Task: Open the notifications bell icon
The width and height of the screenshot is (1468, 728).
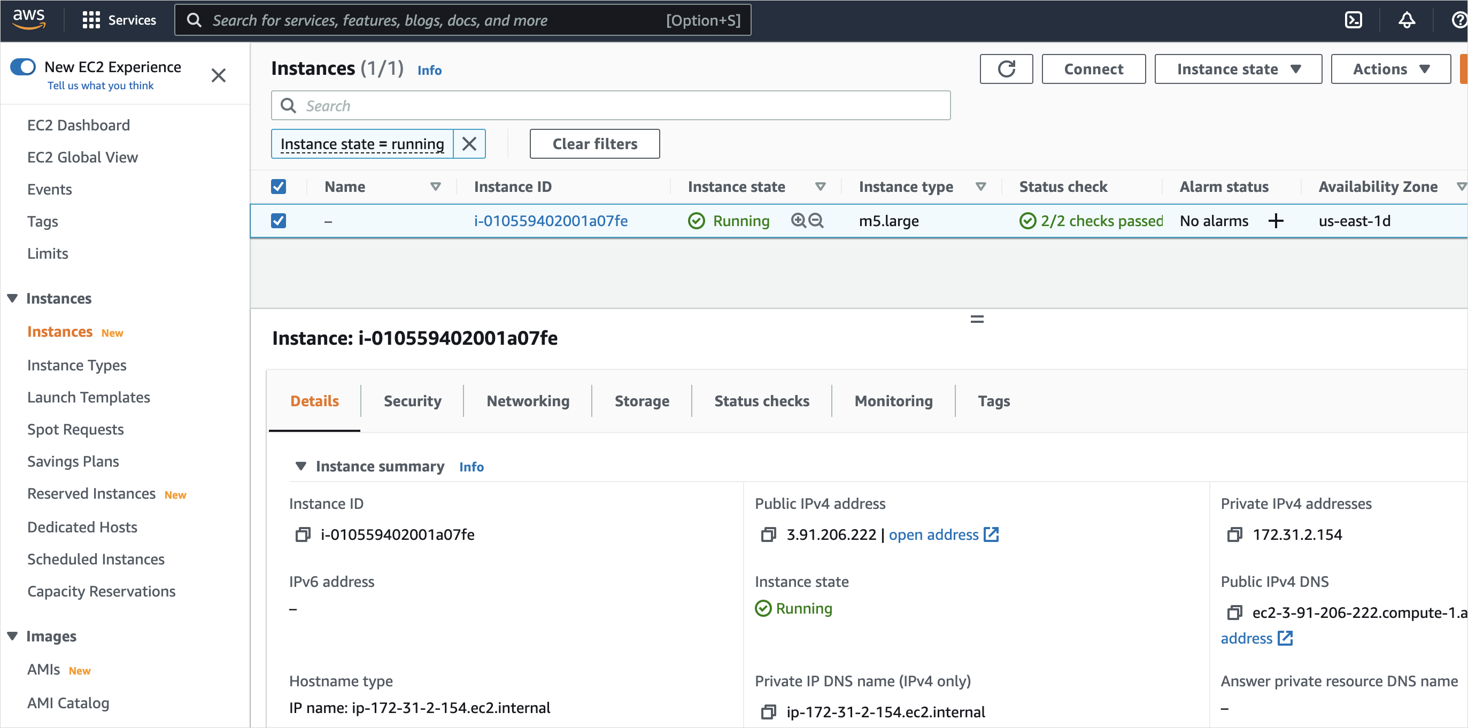Action: coord(1407,20)
